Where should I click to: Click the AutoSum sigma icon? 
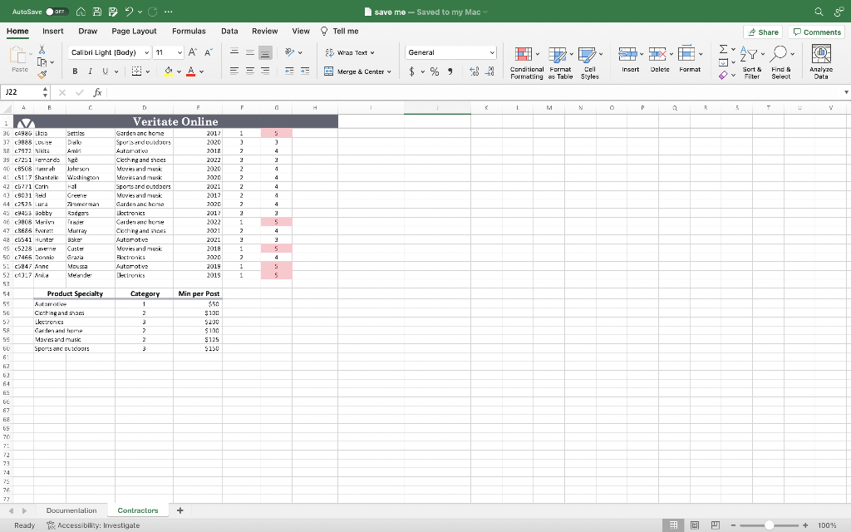pyautogui.click(x=724, y=49)
